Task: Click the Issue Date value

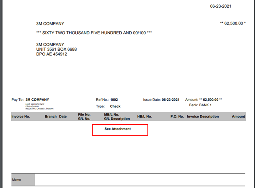Action: pyautogui.click(x=170, y=99)
